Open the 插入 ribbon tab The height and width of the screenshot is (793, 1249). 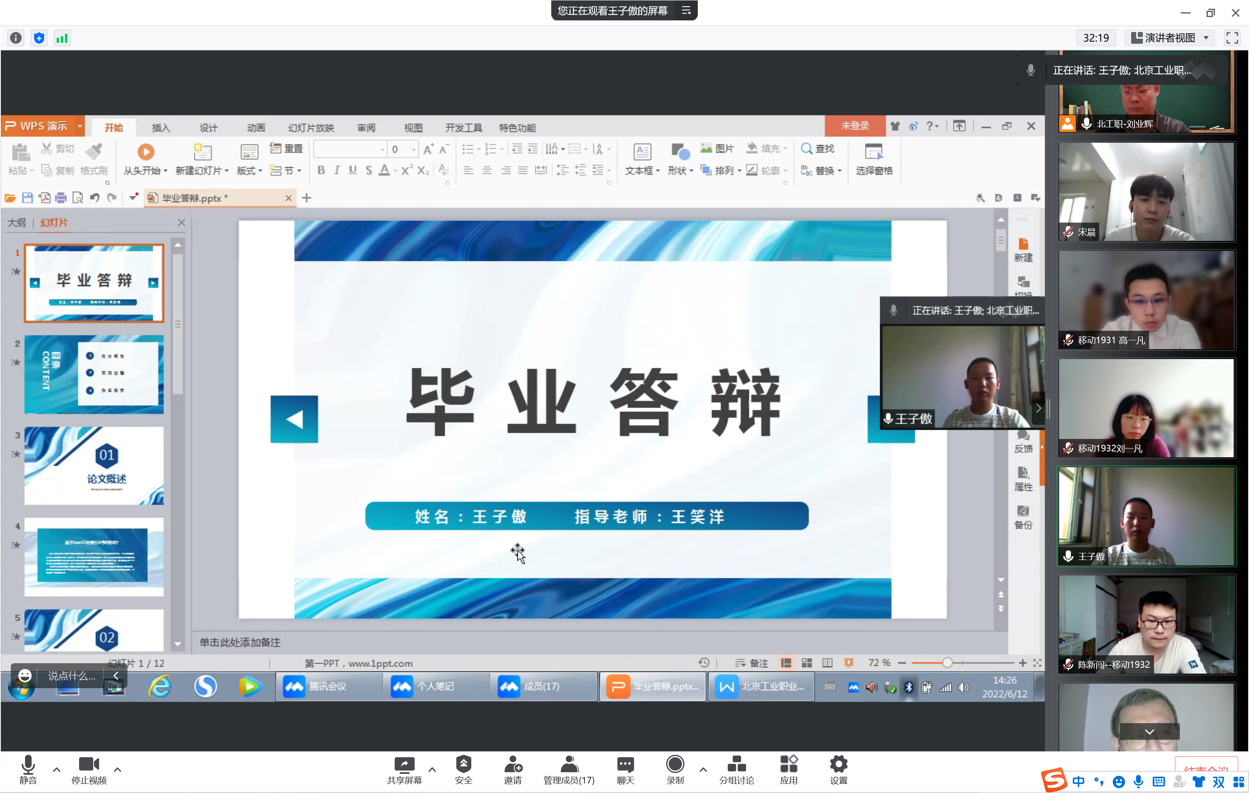click(x=161, y=127)
